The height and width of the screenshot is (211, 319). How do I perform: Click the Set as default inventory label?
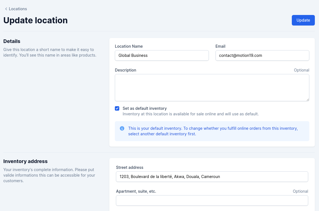click(x=145, y=108)
